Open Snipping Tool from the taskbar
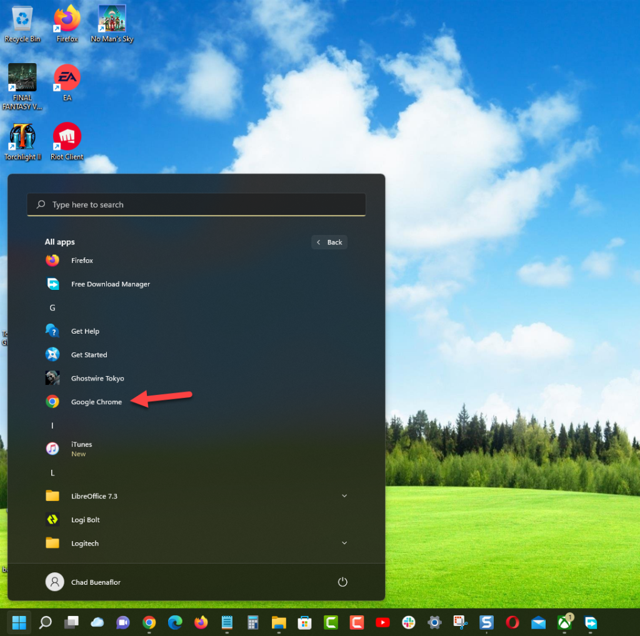This screenshot has height=636, width=640. [461, 622]
